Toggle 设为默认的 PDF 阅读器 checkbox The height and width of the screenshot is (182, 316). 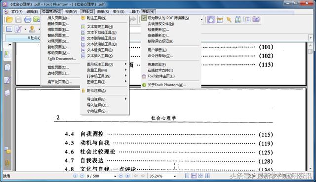click(x=144, y=18)
